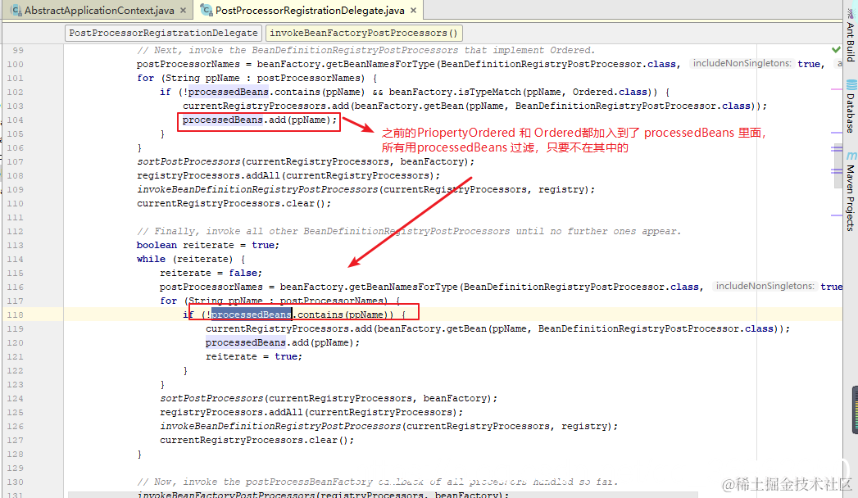
Task: Click gutter line number 113
Action: [x=16, y=245]
